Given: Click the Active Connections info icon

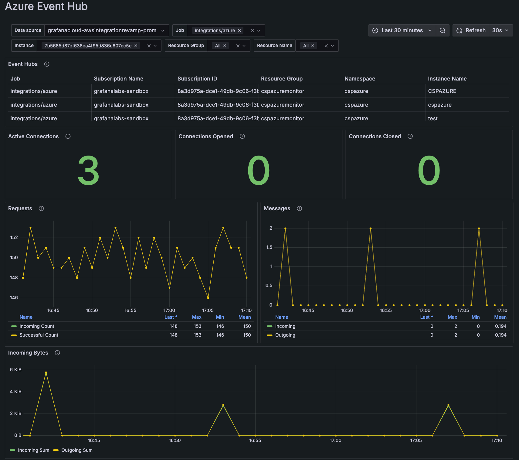Looking at the screenshot, I should (68, 136).
